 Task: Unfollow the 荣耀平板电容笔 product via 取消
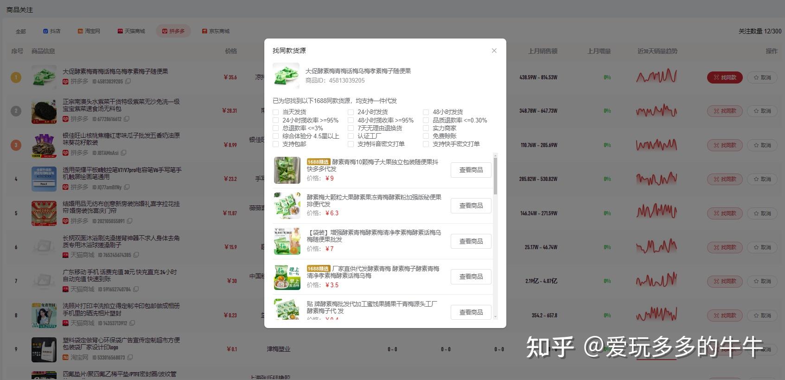coord(762,179)
